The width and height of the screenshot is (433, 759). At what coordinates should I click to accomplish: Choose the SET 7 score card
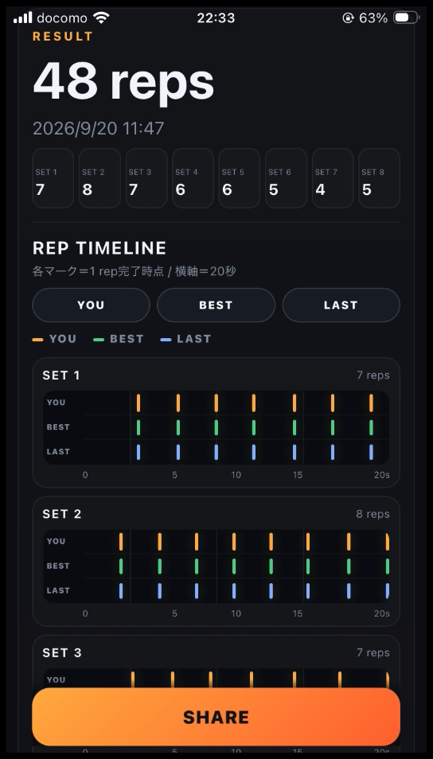[333, 178]
